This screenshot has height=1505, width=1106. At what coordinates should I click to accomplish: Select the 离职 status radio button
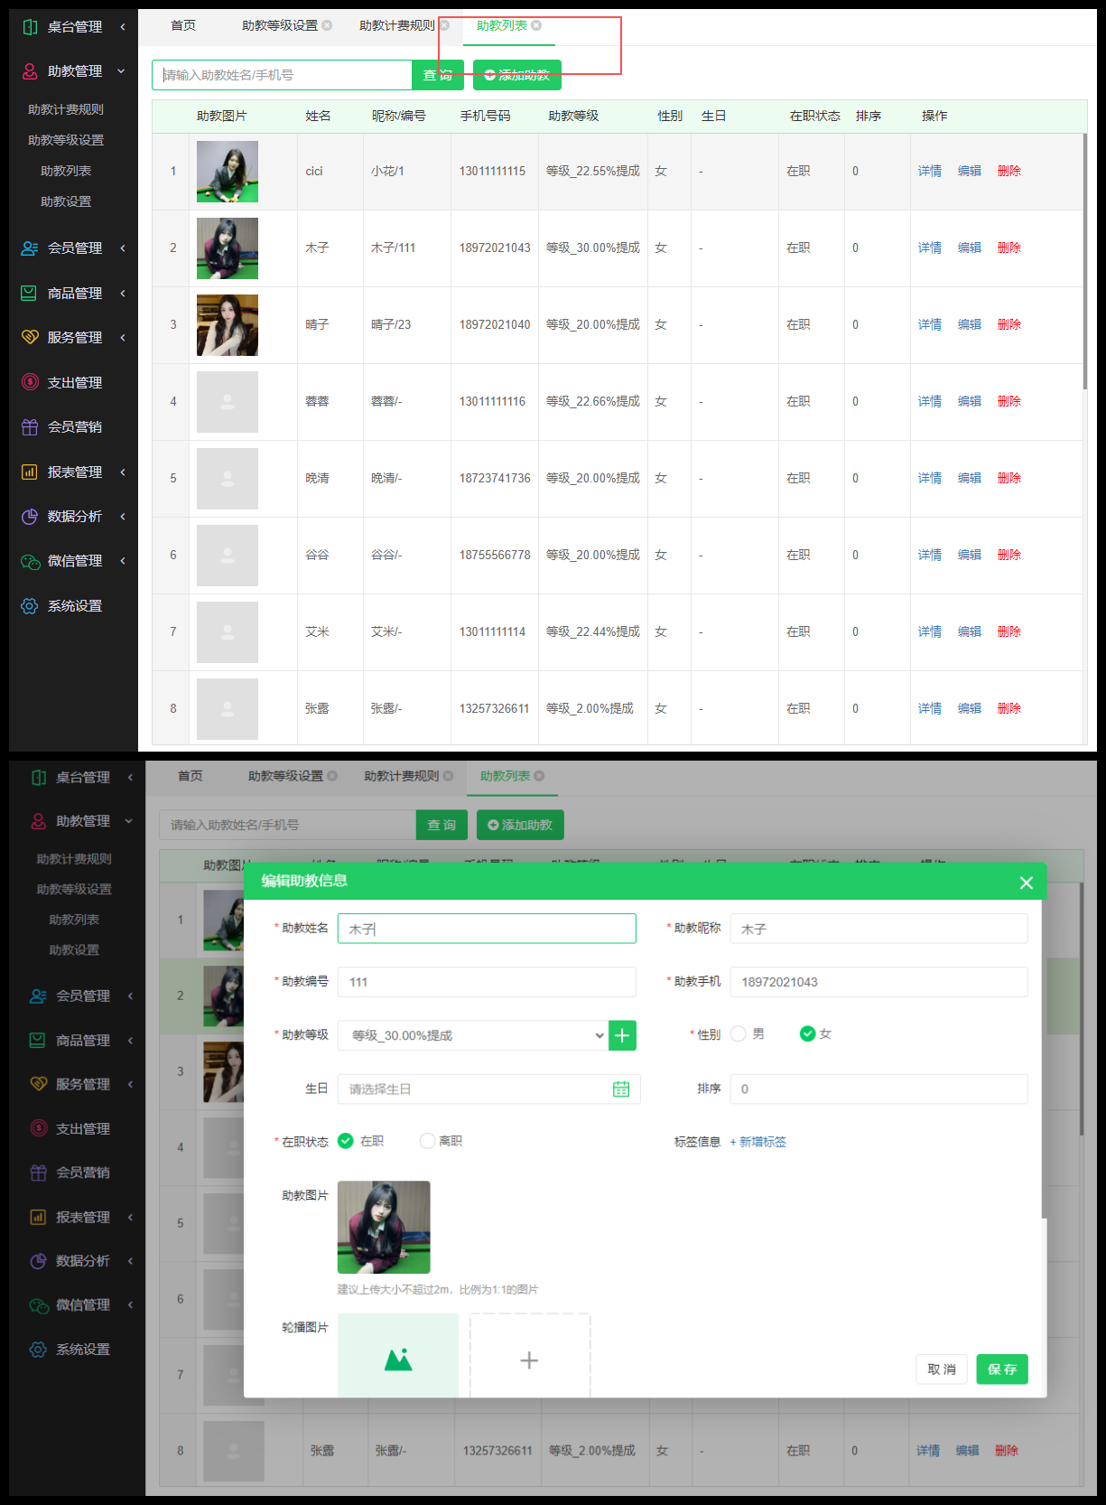pos(428,1141)
